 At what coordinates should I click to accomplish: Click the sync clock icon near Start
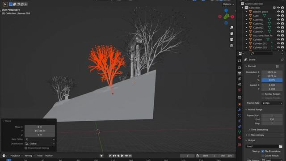(x=198, y=156)
